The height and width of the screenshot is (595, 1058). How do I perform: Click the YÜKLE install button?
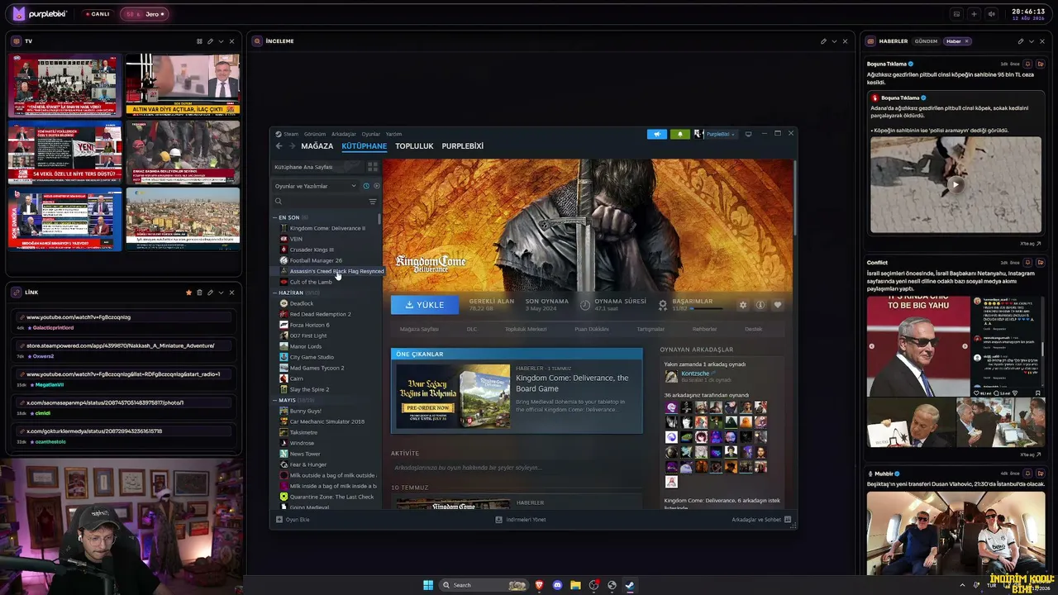click(x=424, y=305)
